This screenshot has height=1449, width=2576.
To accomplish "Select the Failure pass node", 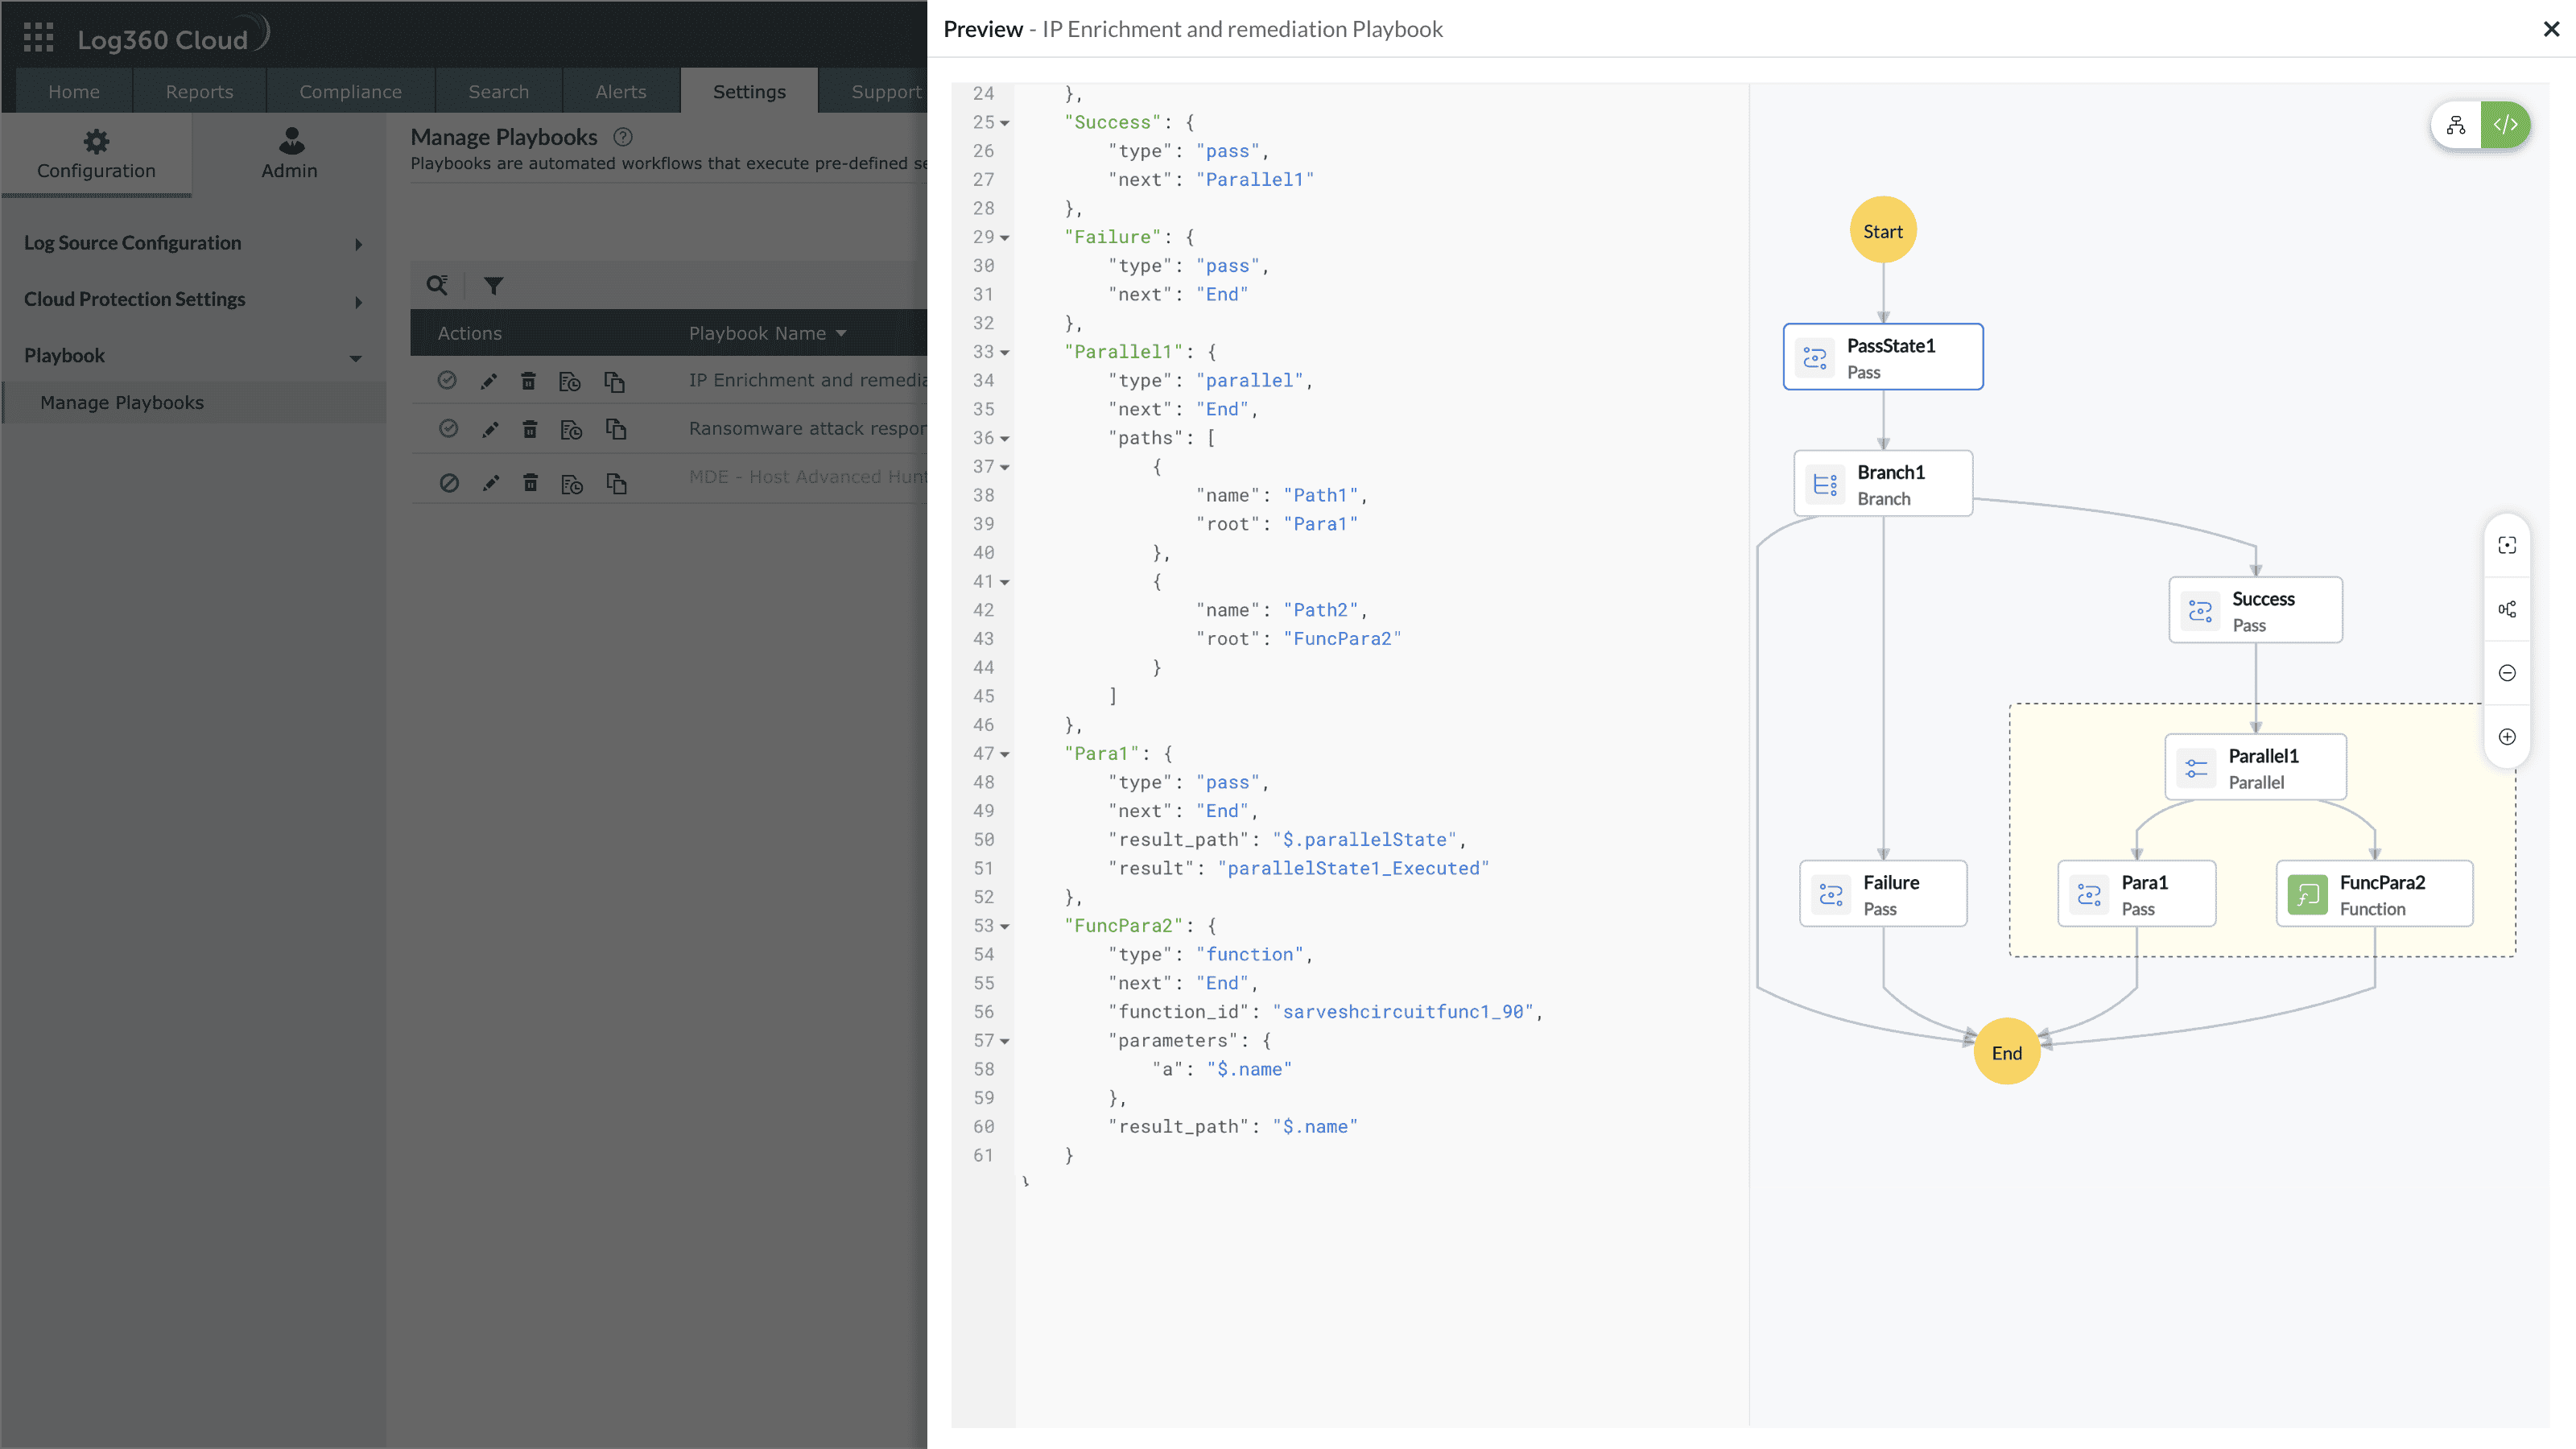I will [1883, 894].
